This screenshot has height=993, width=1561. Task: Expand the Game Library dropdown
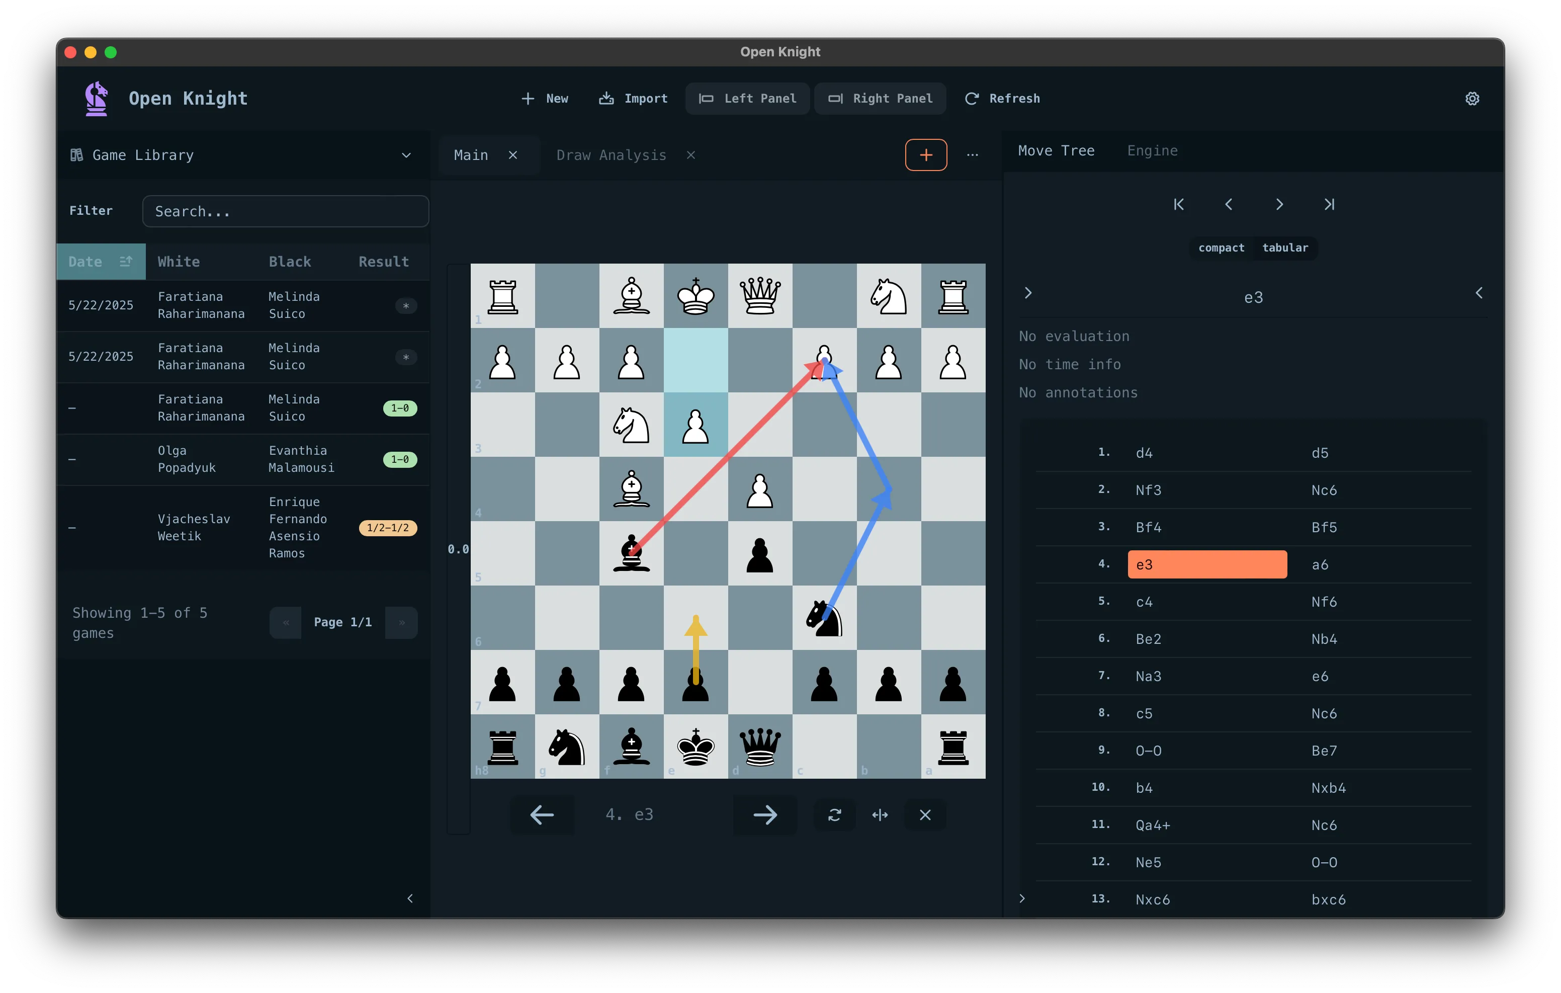pos(406,155)
